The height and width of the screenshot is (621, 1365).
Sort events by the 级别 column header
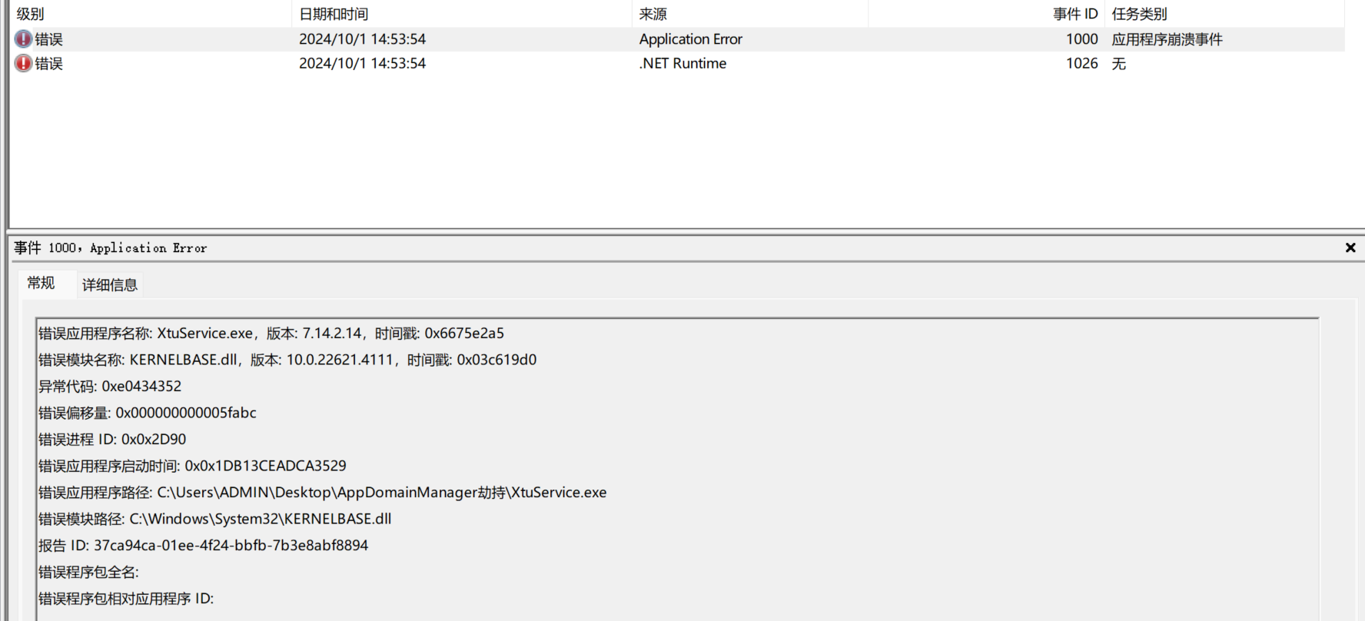tap(31, 14)
